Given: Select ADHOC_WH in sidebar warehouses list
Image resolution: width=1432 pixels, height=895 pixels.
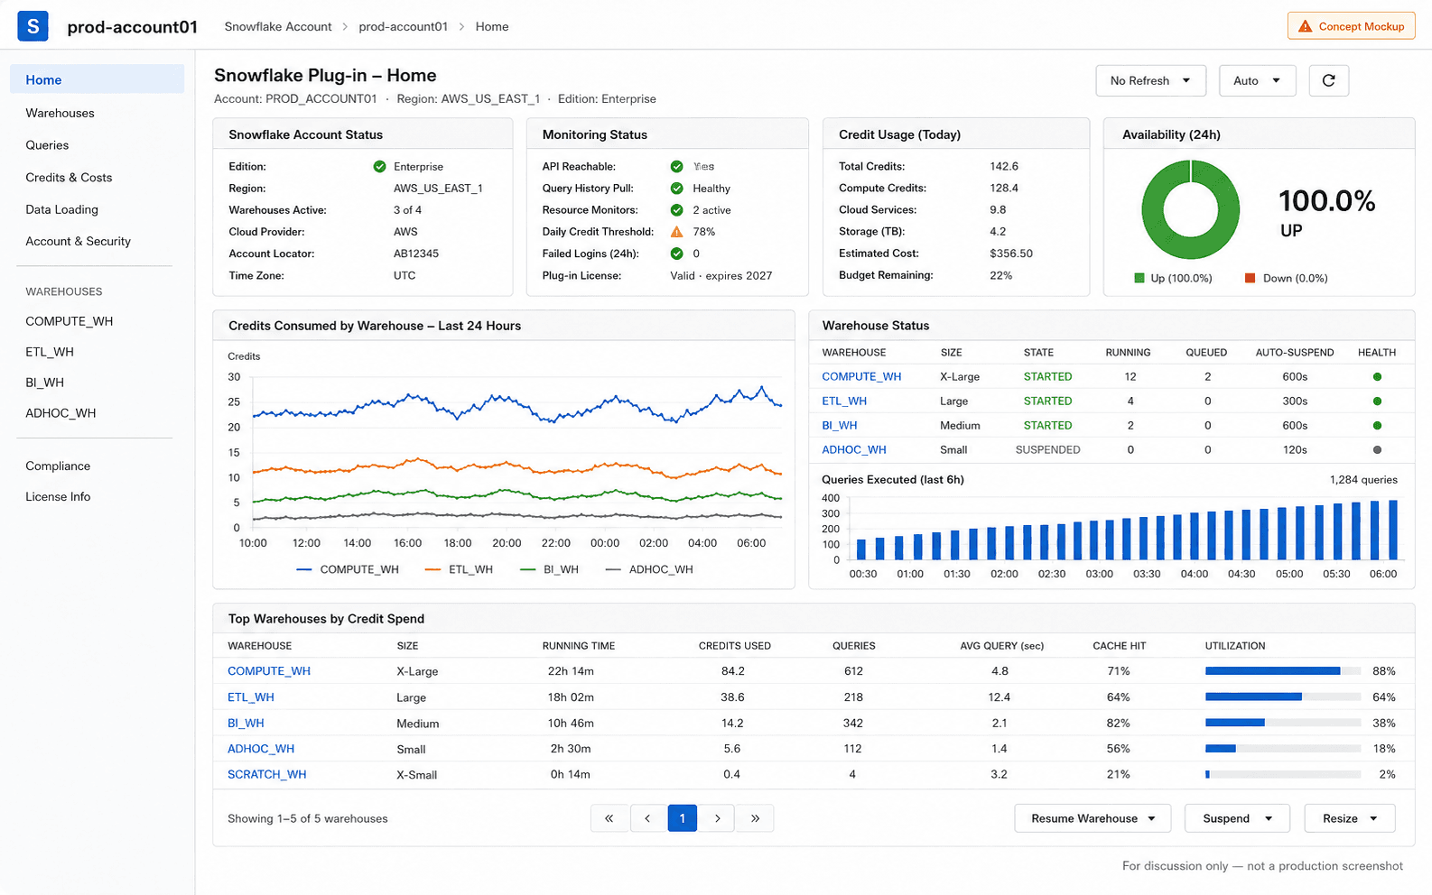Looking at the screenshot, I should [60, 413].
